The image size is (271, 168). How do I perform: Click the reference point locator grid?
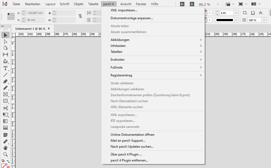pyautogui.click(x=11, y=16)
